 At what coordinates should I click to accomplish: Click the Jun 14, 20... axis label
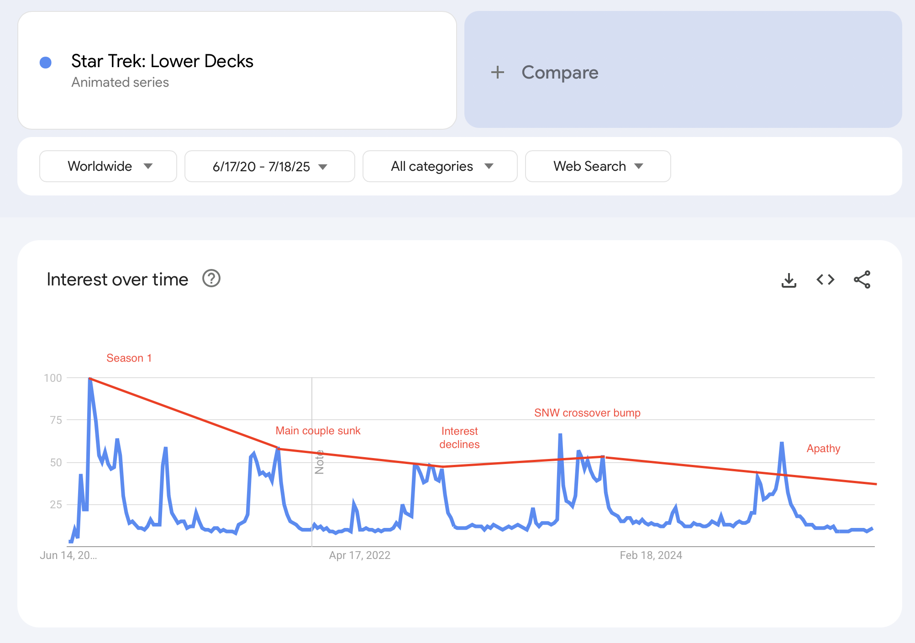(x=68, y=555)
